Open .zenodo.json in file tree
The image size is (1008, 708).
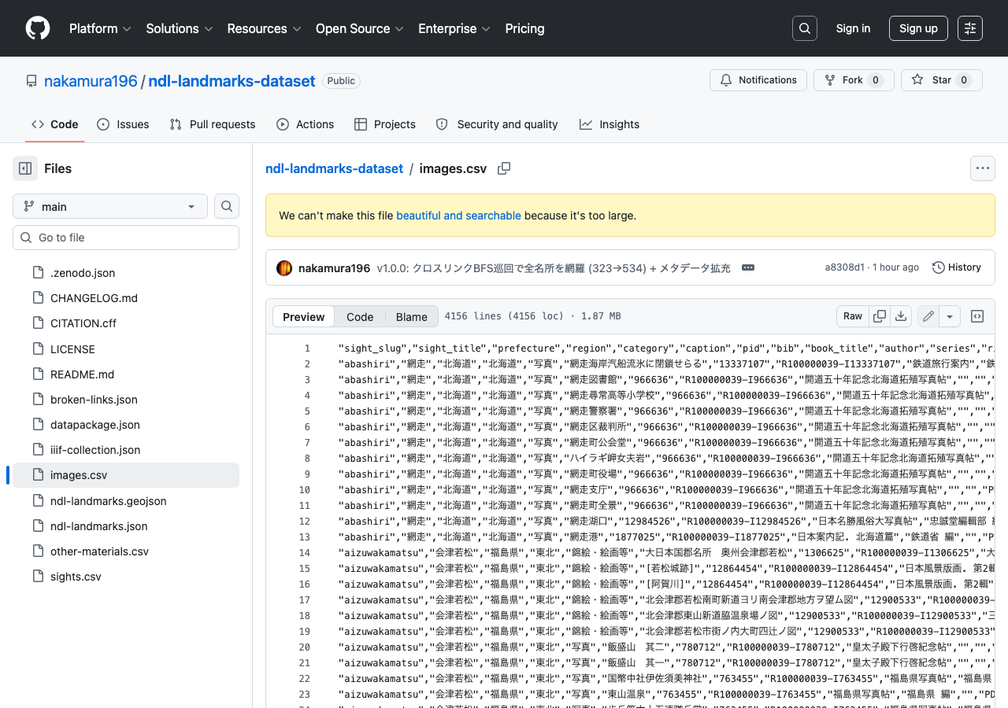(x=126, y=273)
